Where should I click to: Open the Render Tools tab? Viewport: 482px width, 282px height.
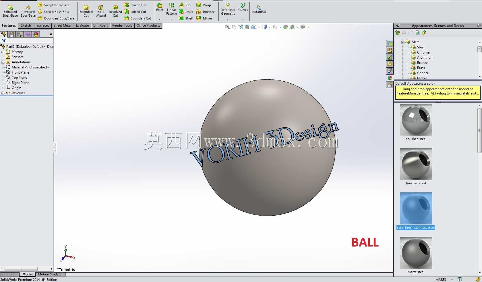122,25
